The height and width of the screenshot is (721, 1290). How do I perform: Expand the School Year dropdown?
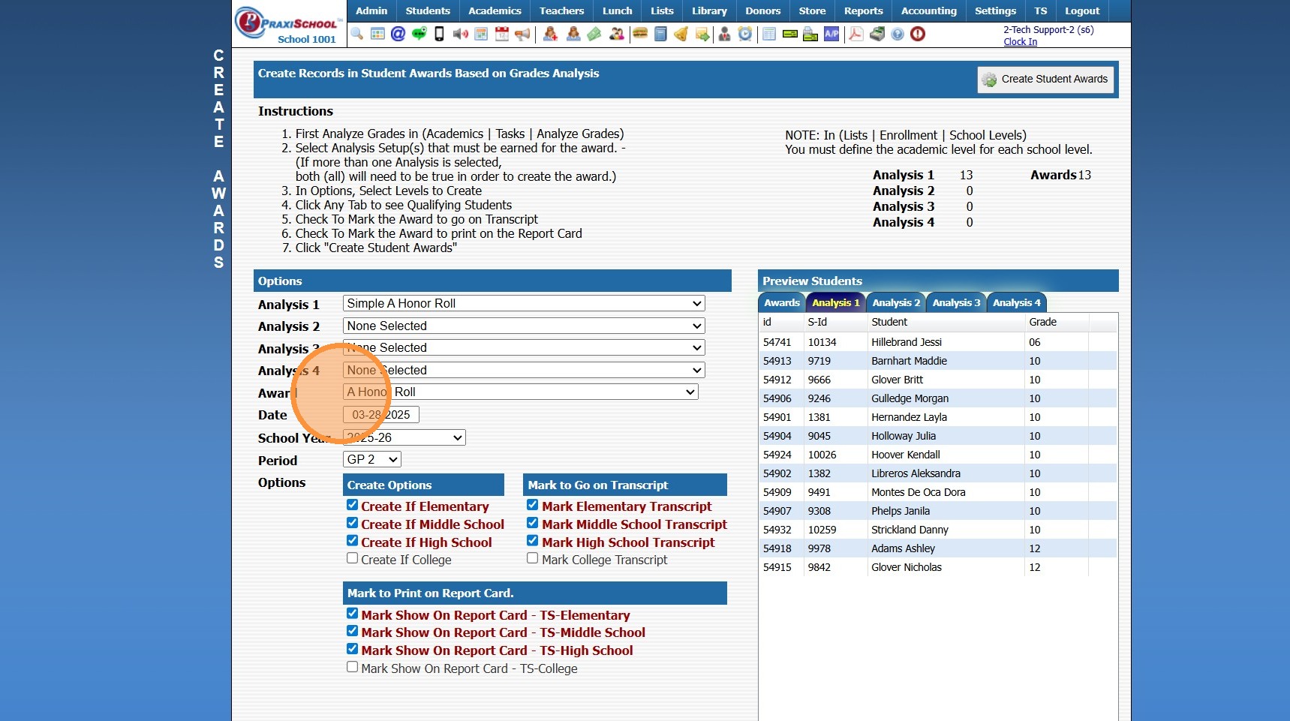tap(404, 437)
